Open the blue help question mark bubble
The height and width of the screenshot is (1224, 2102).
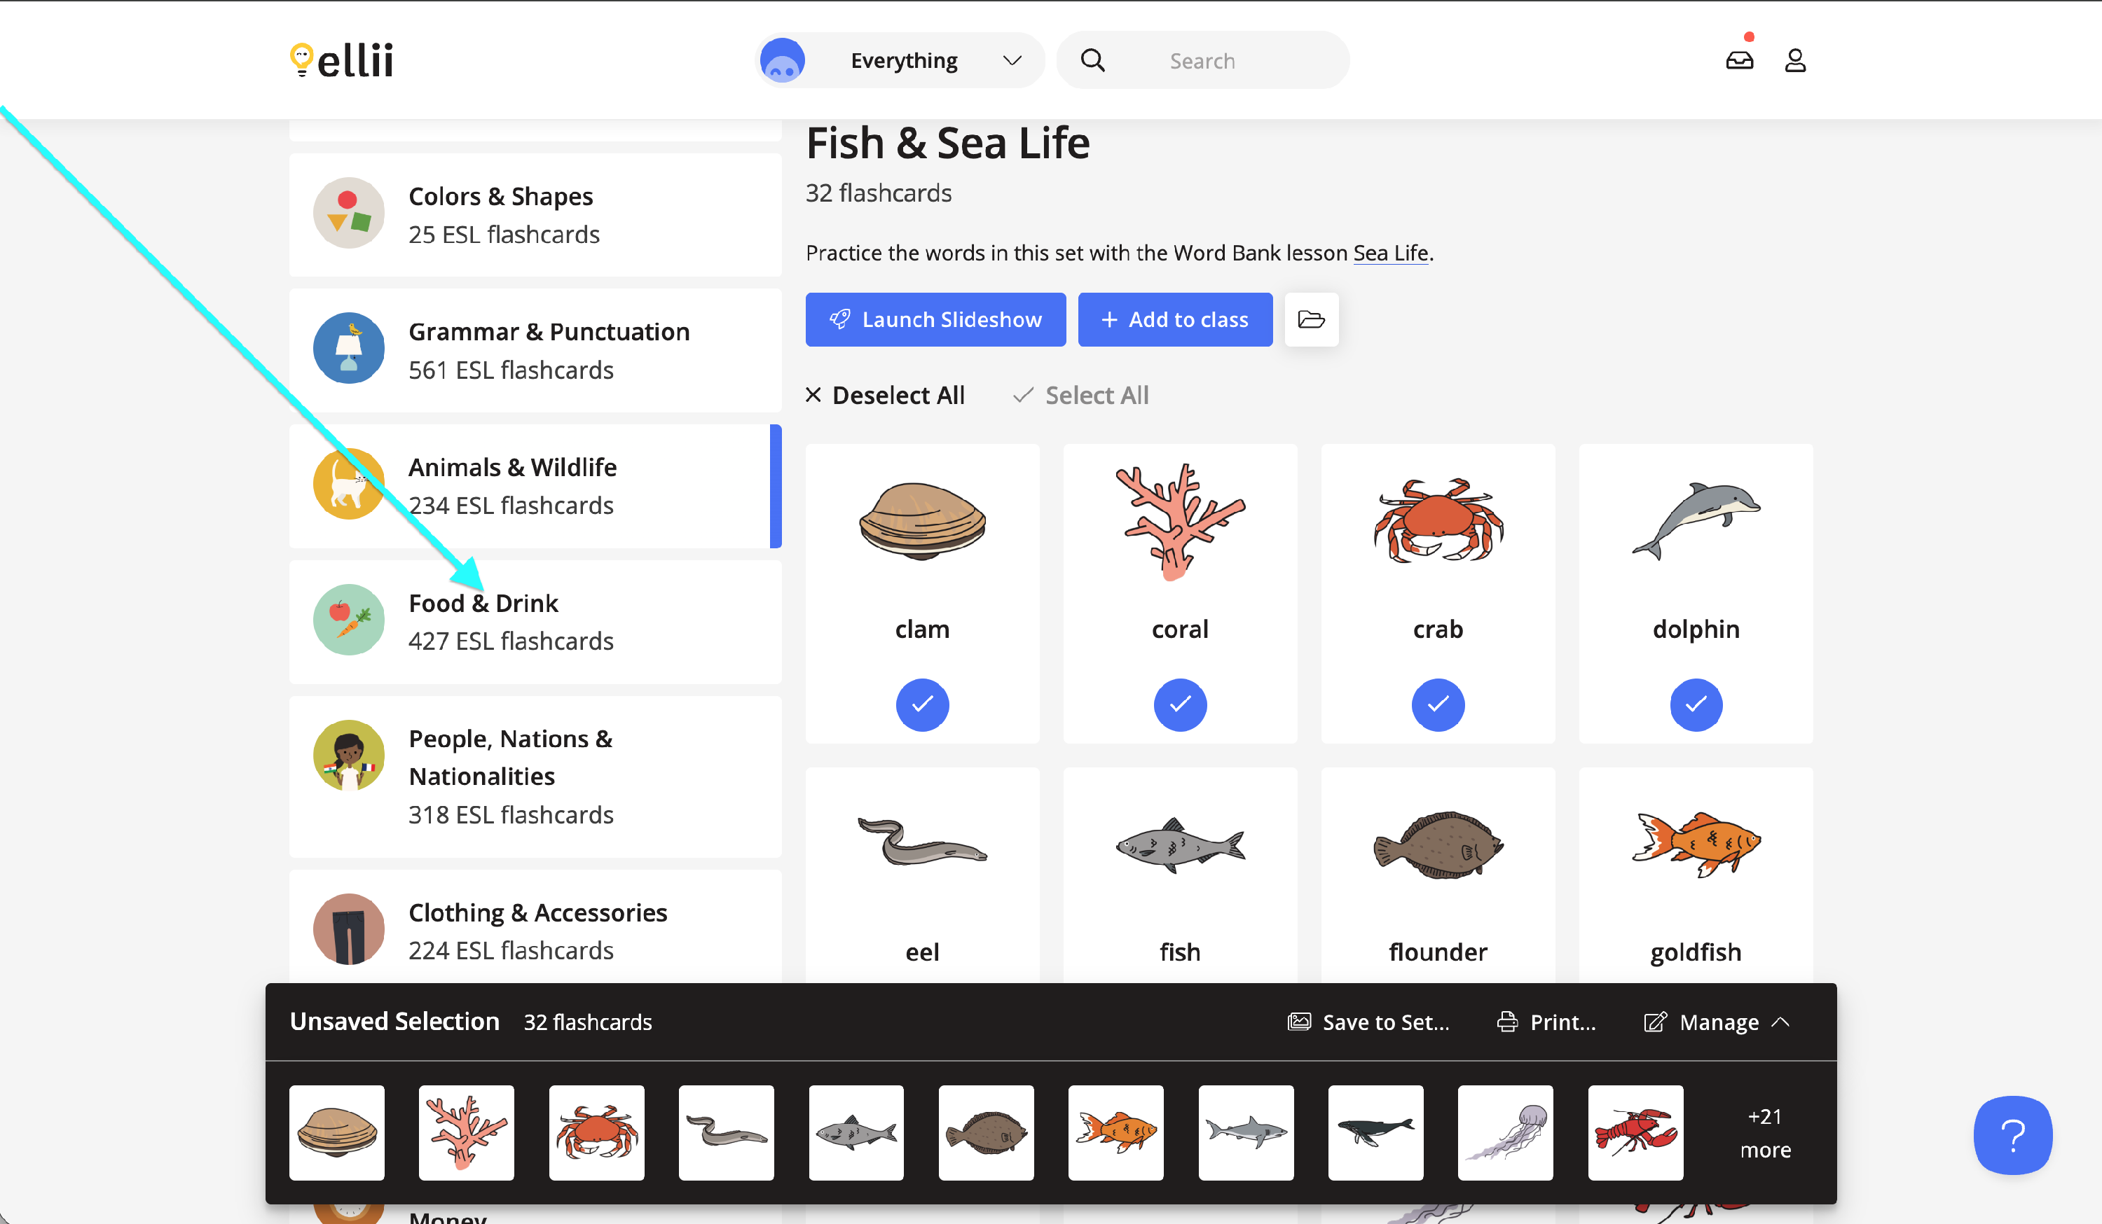click(2013, 1135)
